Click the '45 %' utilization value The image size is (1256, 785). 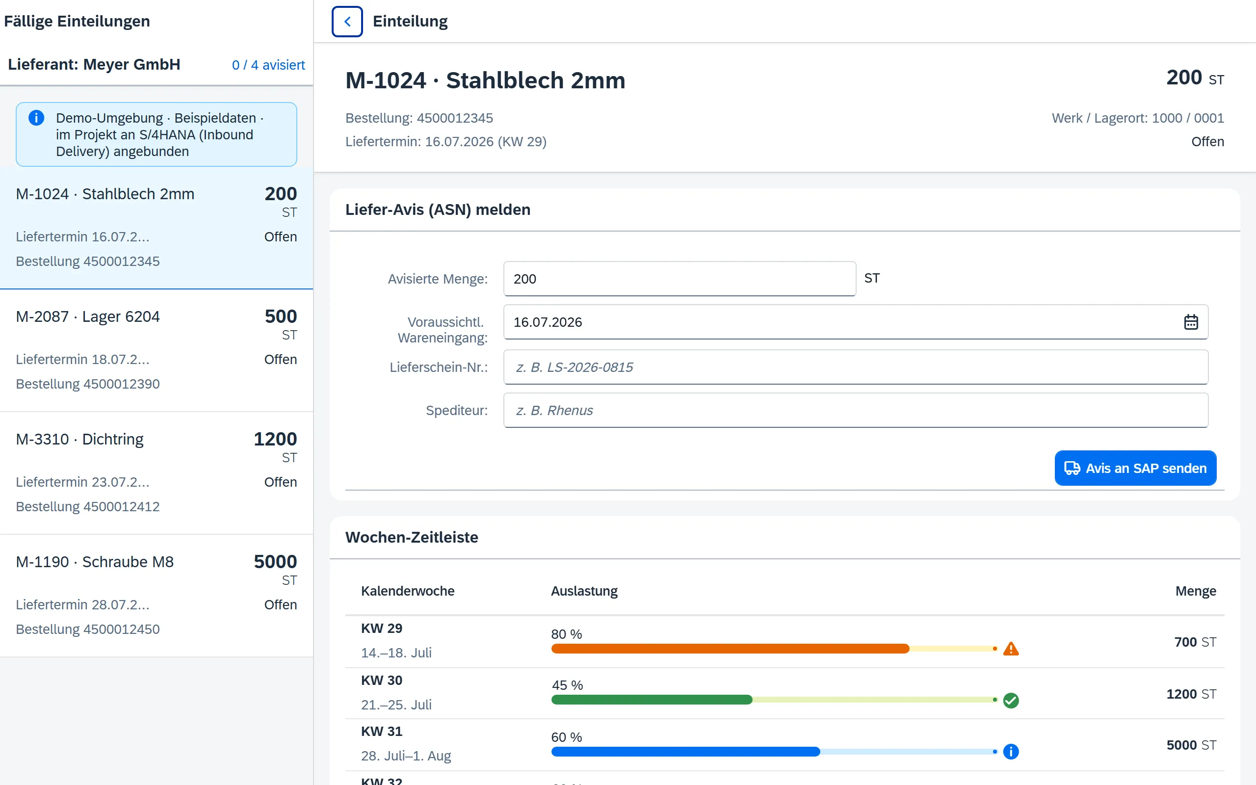pos(567,685)
